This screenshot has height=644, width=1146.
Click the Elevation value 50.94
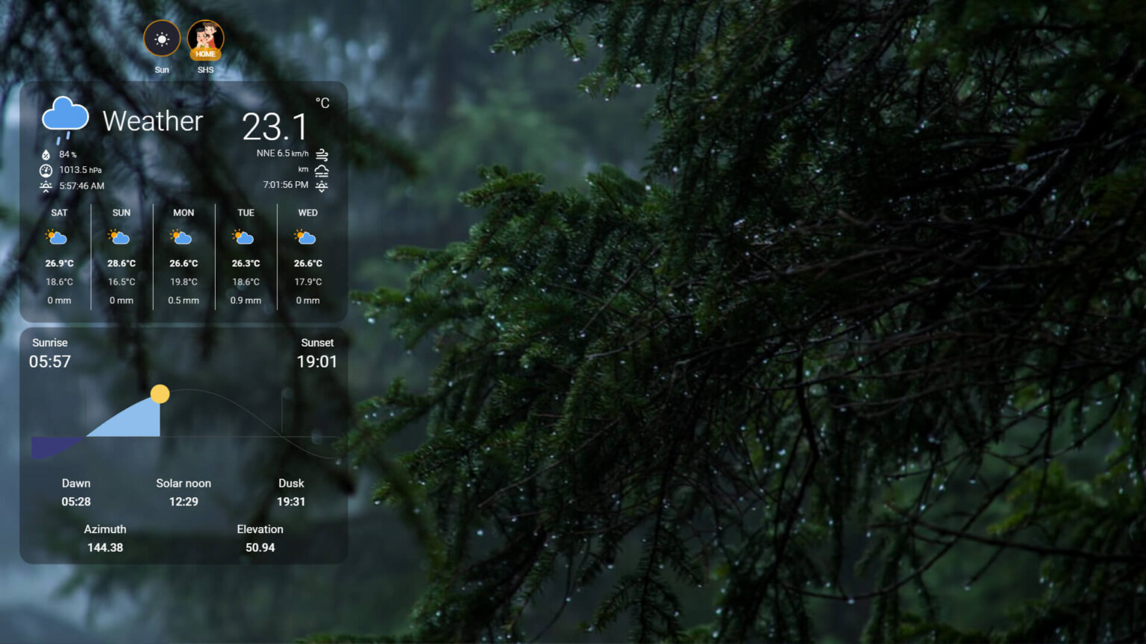click(260, 547)
